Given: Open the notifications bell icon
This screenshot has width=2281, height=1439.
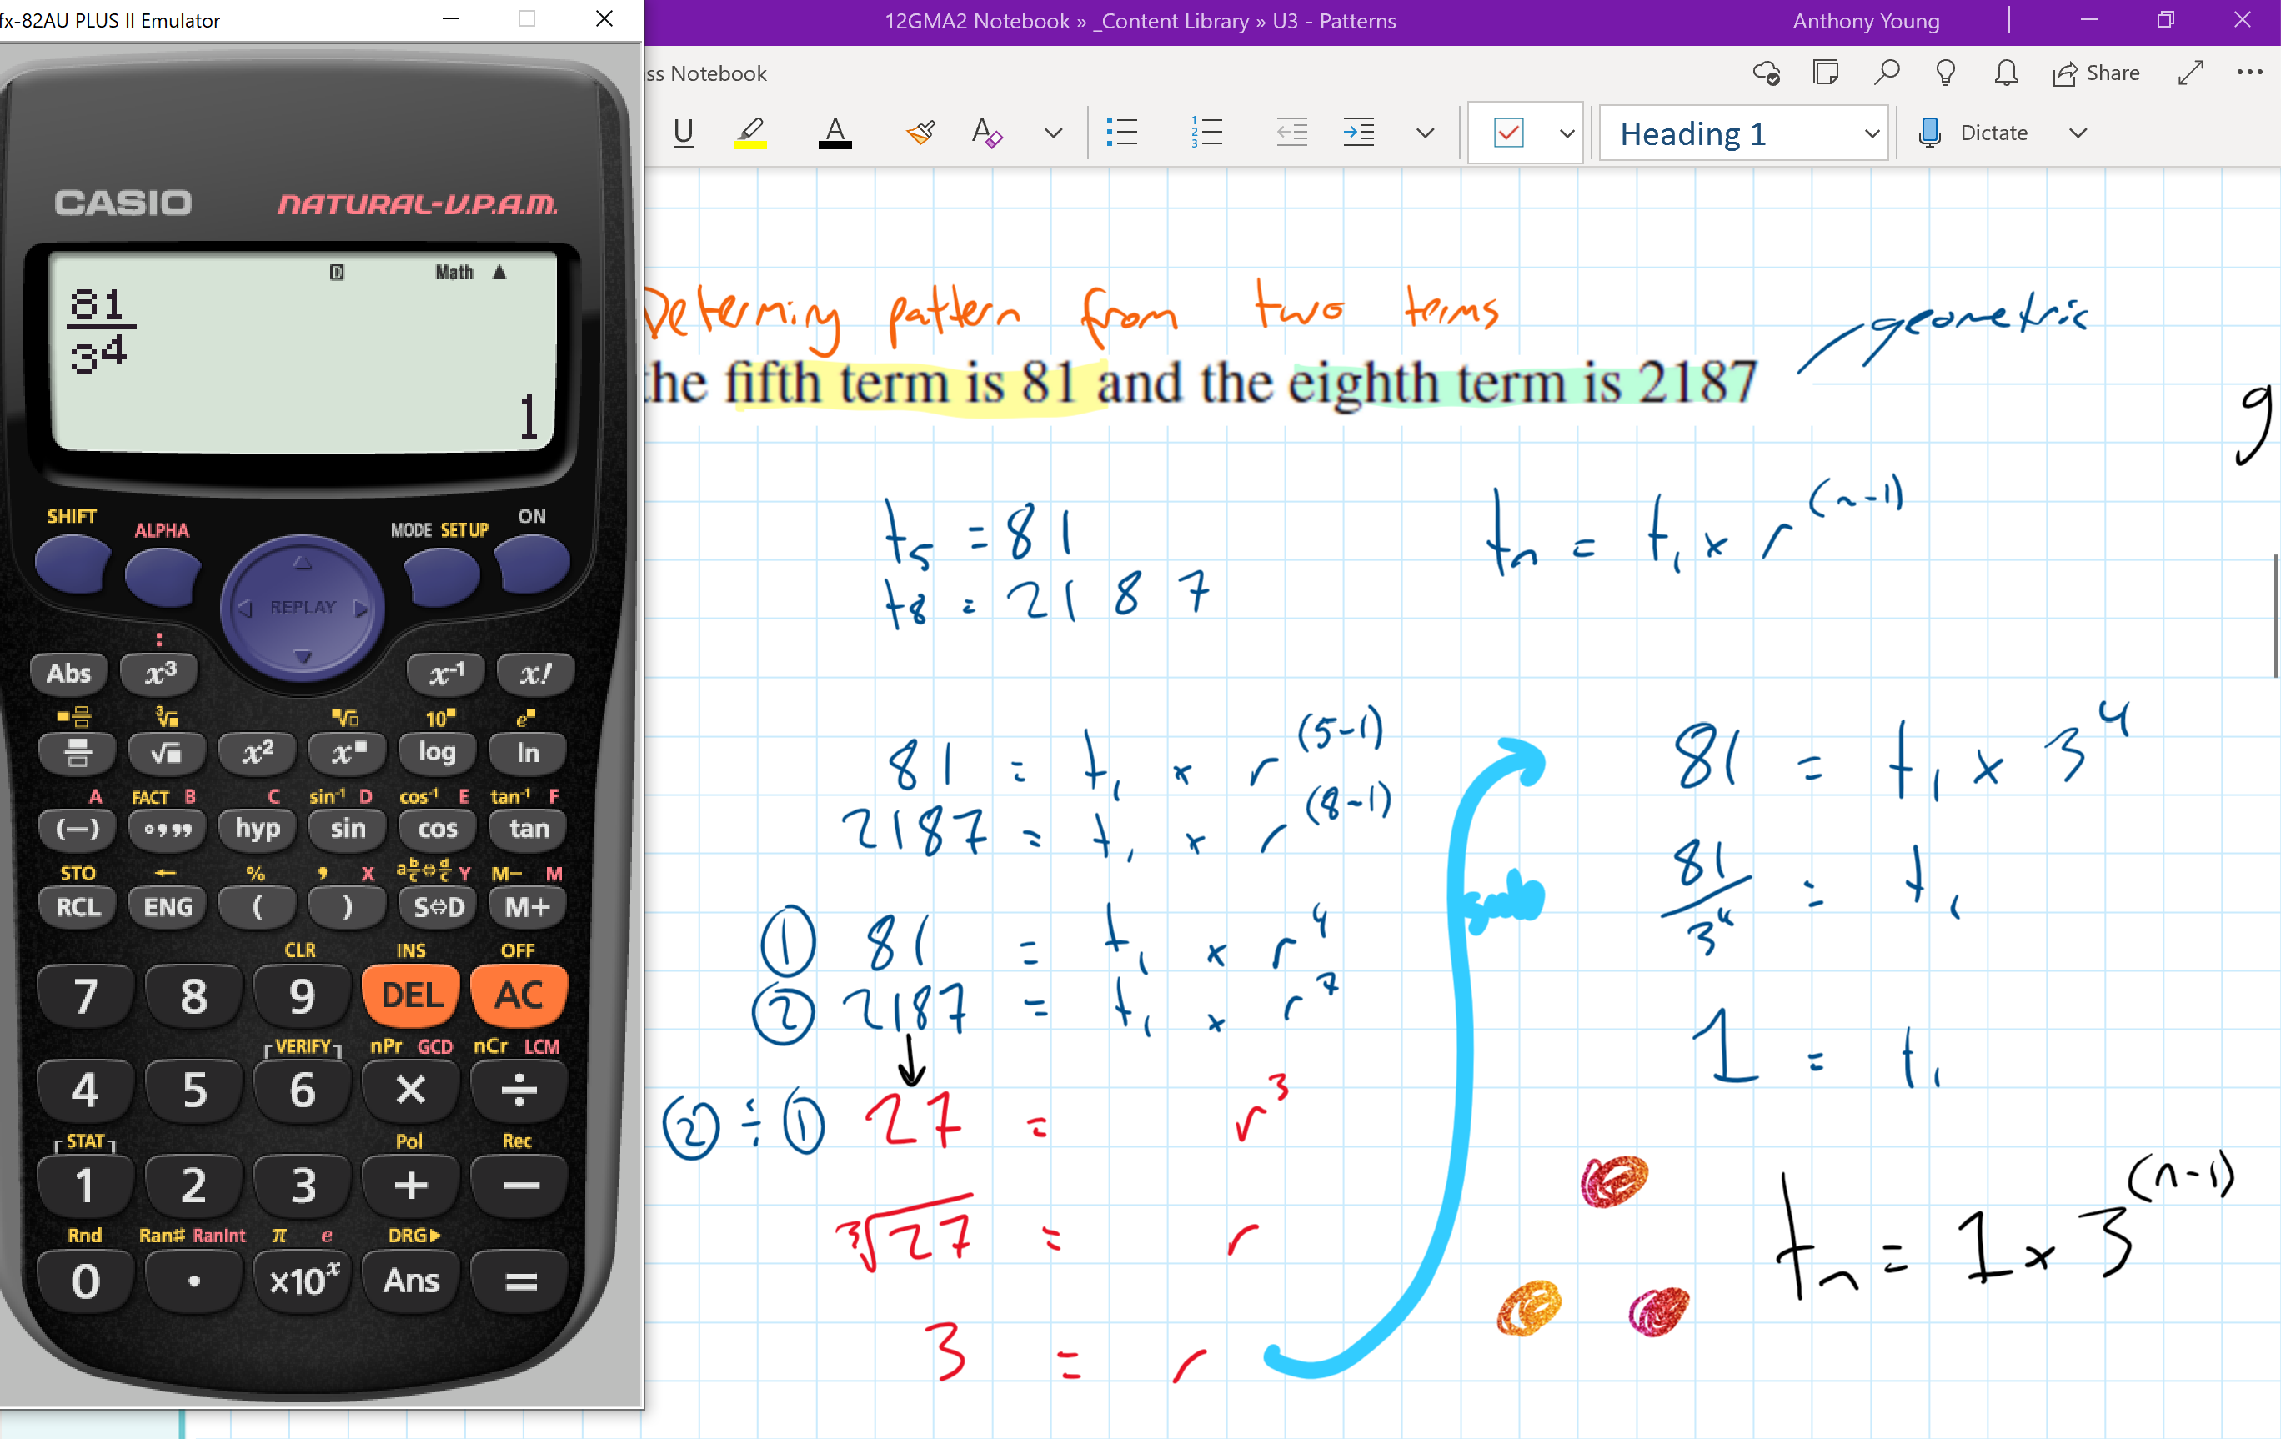Looking at the screenshot, I should click(x=2006, y=73).
